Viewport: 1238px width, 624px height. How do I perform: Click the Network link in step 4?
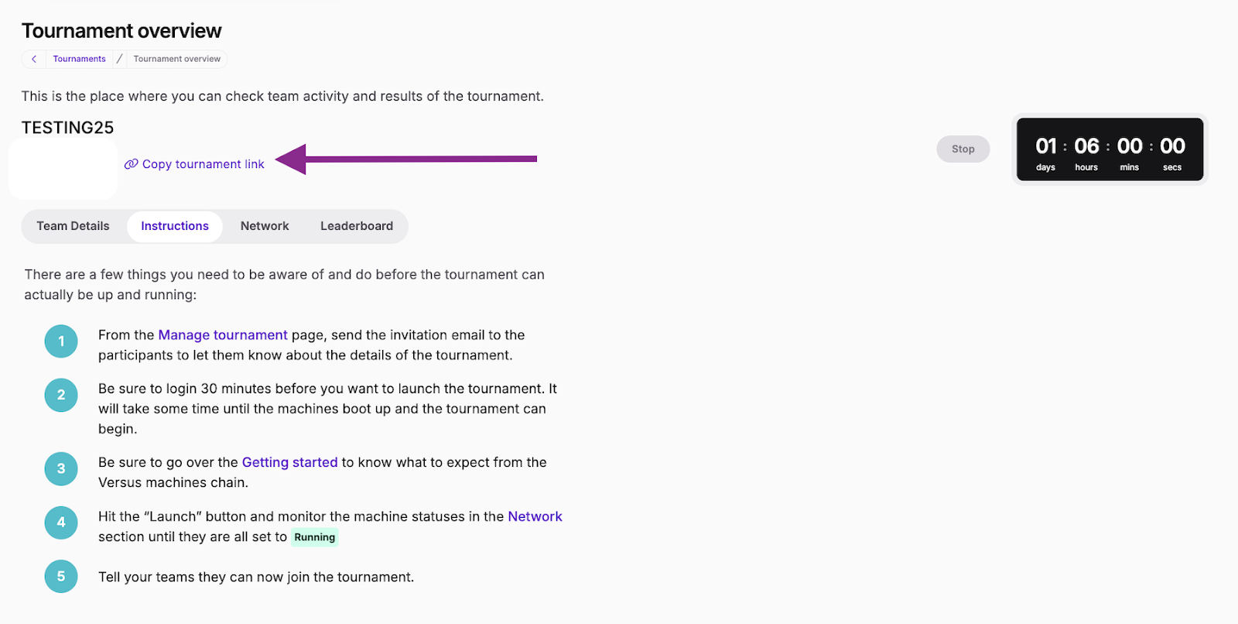tap(535, 516)
